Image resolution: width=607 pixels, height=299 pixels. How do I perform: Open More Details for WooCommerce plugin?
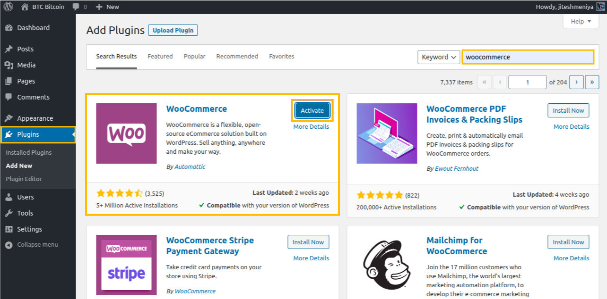pyautogui.click(x=311, y=127)
